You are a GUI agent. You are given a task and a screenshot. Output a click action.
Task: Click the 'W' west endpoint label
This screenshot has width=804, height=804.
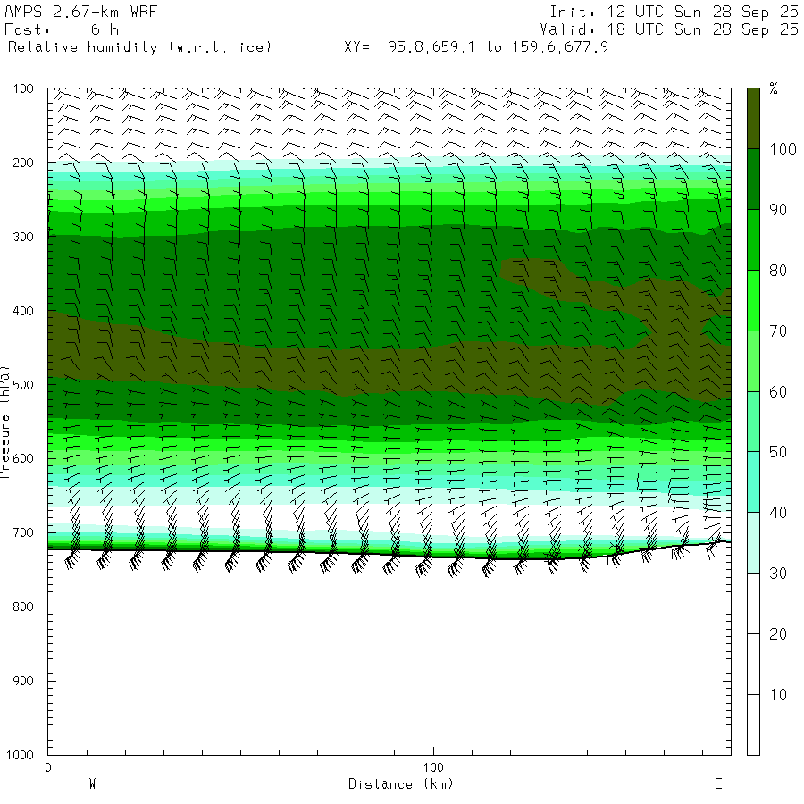93,784
